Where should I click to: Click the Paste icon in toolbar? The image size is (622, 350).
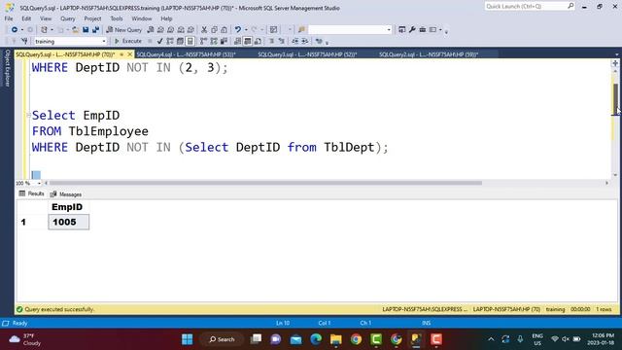pos(225,30)
